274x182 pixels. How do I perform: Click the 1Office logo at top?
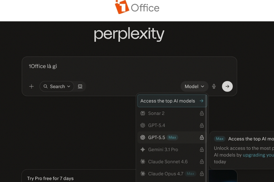137,7
